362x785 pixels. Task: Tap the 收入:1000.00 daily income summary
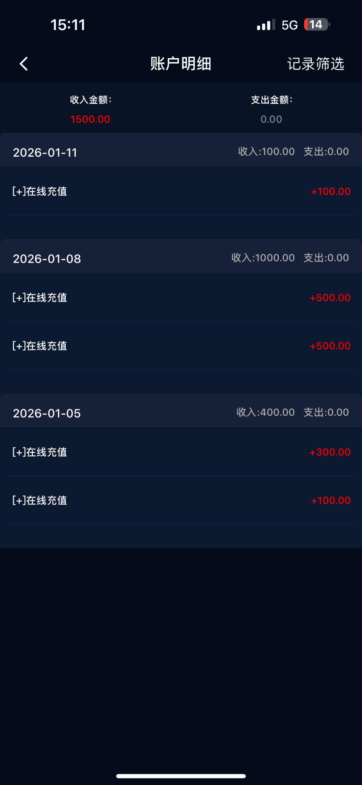(x=263, y=258)
